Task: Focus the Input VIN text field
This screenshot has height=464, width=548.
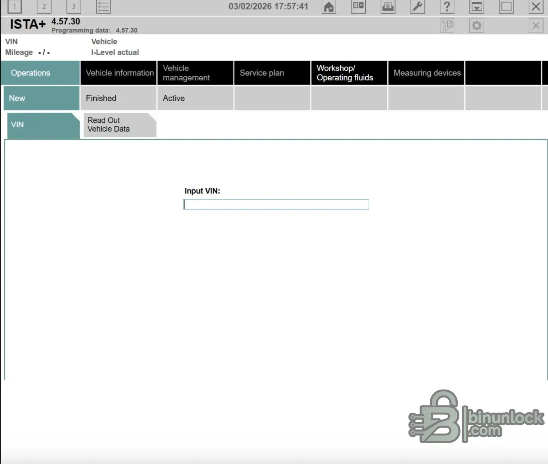Action: point(276,204)
